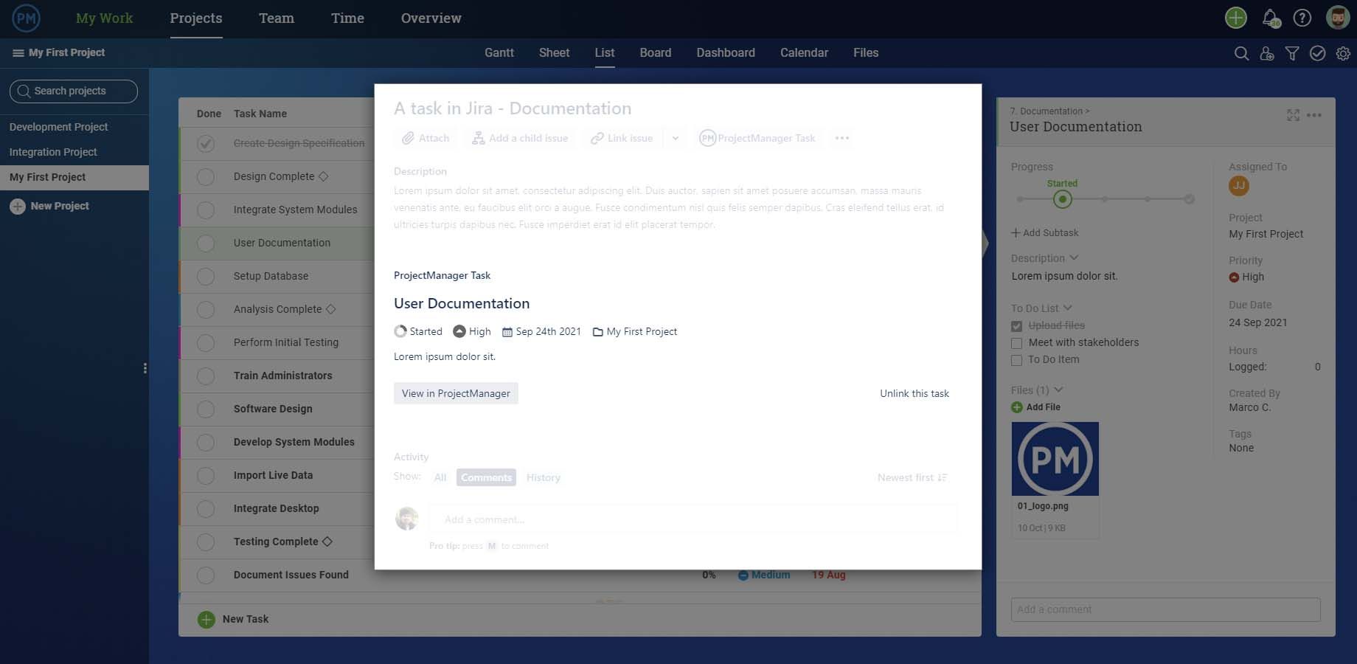
Task: Mark Setup Database as done
Action: [x=206, y=277]
